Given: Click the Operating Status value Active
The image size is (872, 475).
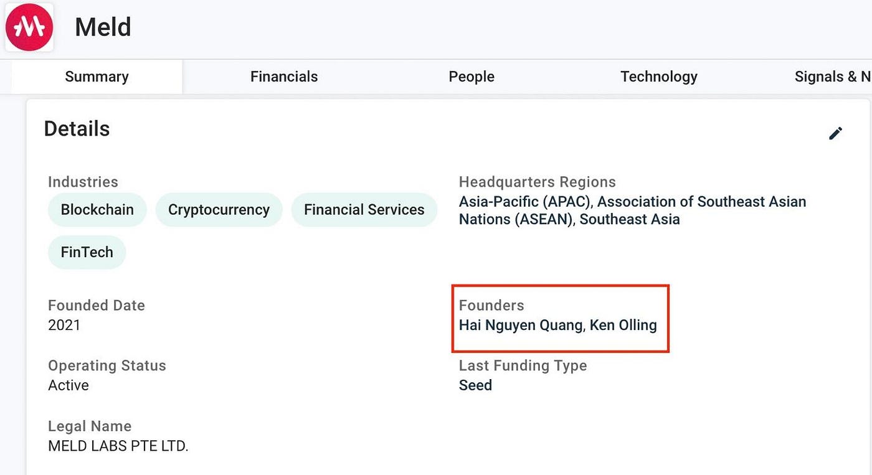Looking at the screenshot, I should click(68, 385).
